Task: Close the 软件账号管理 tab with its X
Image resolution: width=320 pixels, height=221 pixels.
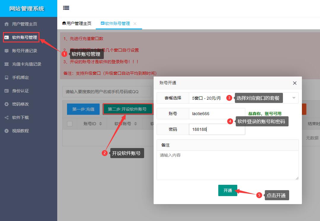Action: pyautogui.click(x=135, y=24)
